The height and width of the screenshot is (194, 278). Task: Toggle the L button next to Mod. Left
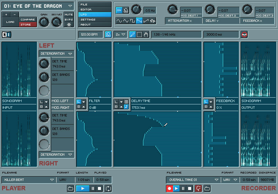click(x=41, y=102)
